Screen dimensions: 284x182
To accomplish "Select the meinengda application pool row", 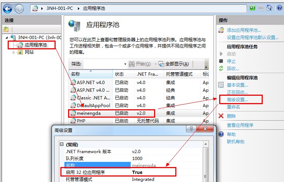I will [89, 113].
